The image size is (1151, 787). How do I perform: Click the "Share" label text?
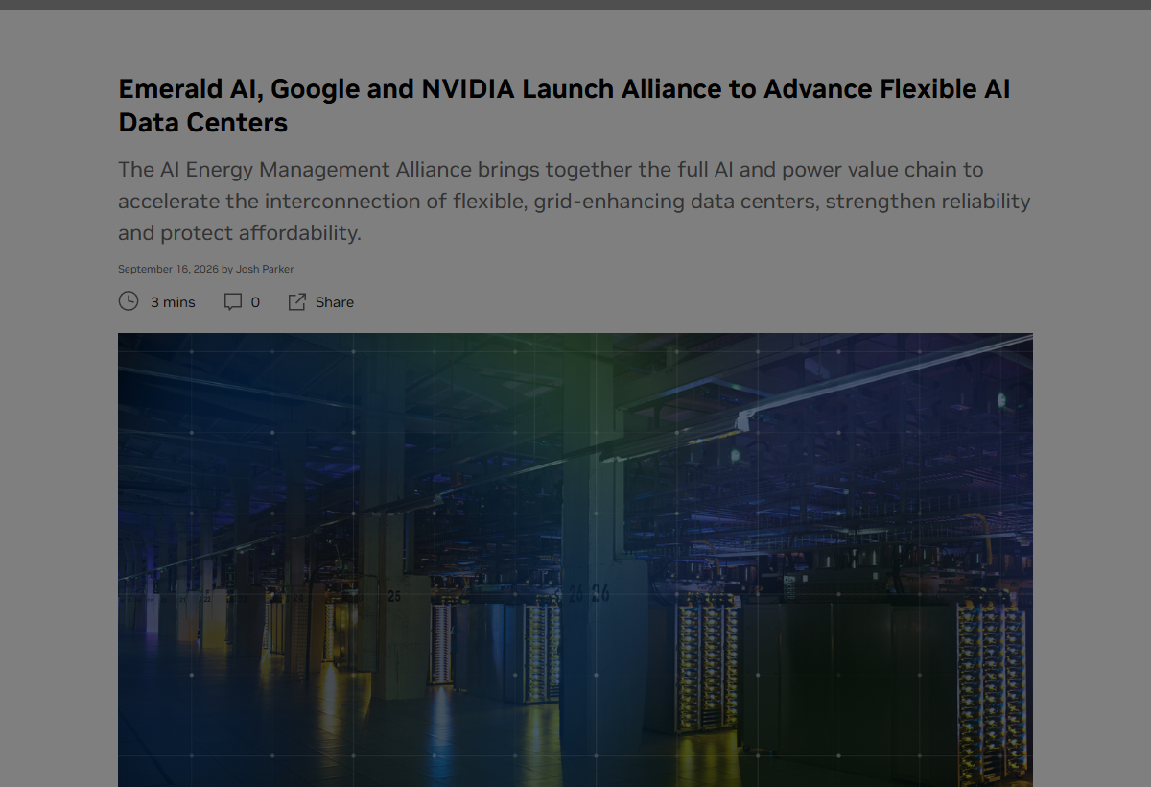335,302
